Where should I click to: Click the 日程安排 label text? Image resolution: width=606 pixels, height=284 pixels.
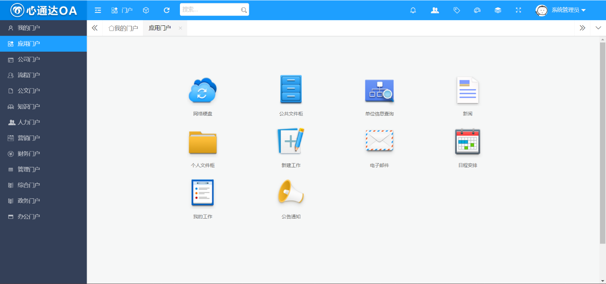[467, 166]
